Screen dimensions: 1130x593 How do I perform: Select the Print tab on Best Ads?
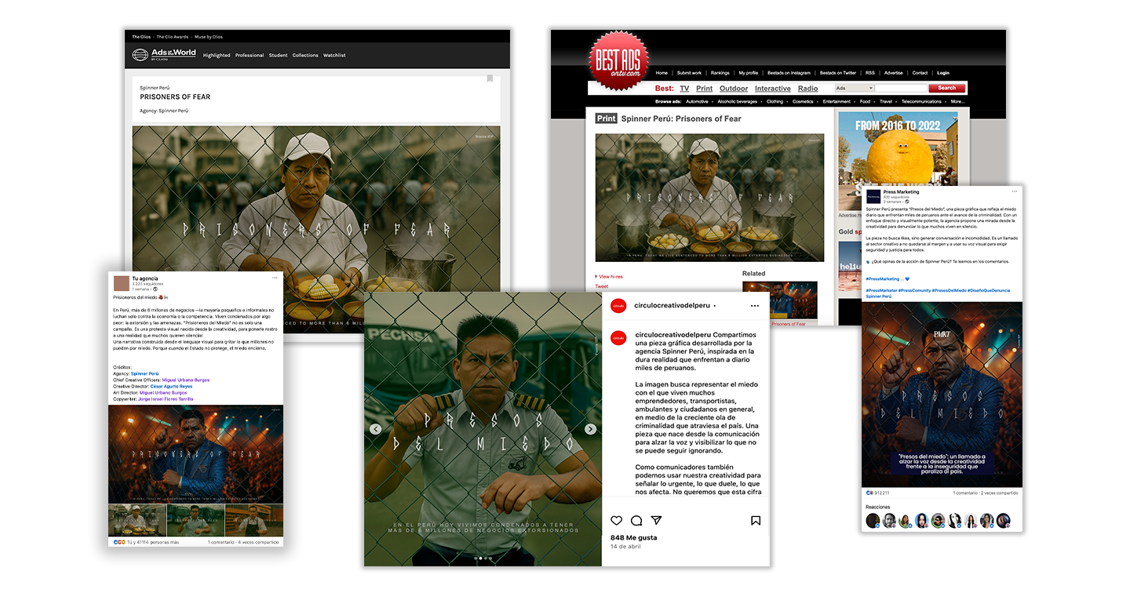[704, 89]
